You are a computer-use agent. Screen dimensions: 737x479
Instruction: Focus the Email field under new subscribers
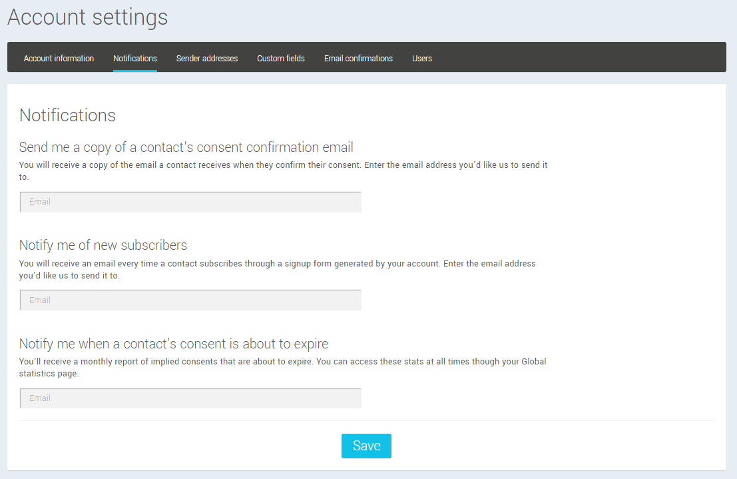pyautogui.click(x=190, y=300)
